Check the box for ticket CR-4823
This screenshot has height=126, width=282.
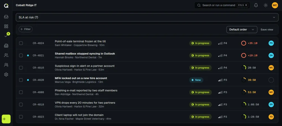coord(21,117)
